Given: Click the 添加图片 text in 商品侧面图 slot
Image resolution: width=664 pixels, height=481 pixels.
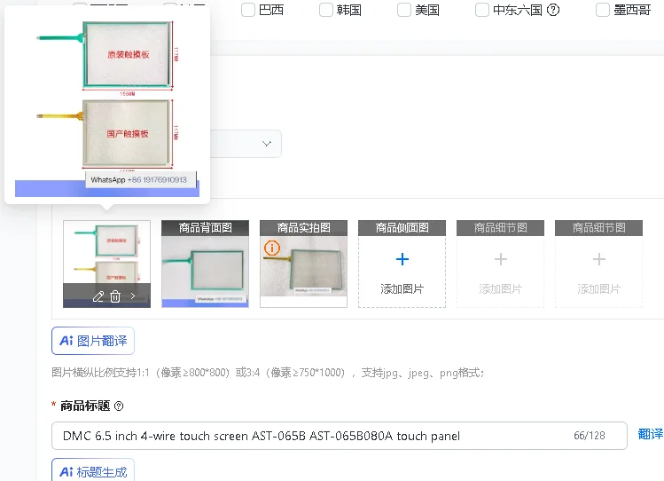Looking at the screenshot, I should 402,289.
